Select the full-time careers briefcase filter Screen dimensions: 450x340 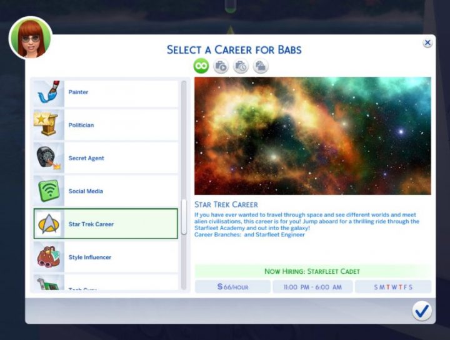[x=221, y=66]
